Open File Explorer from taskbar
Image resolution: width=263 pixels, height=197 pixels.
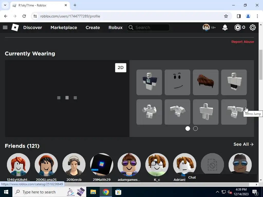coord(93,192)
